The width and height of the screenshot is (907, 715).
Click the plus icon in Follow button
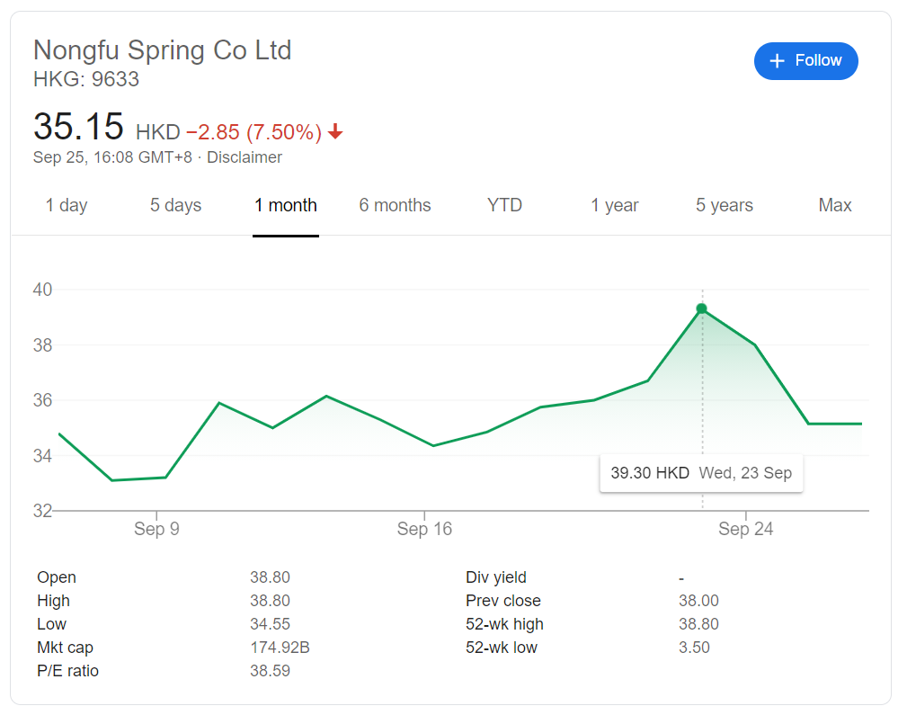[x=778, y=61]
